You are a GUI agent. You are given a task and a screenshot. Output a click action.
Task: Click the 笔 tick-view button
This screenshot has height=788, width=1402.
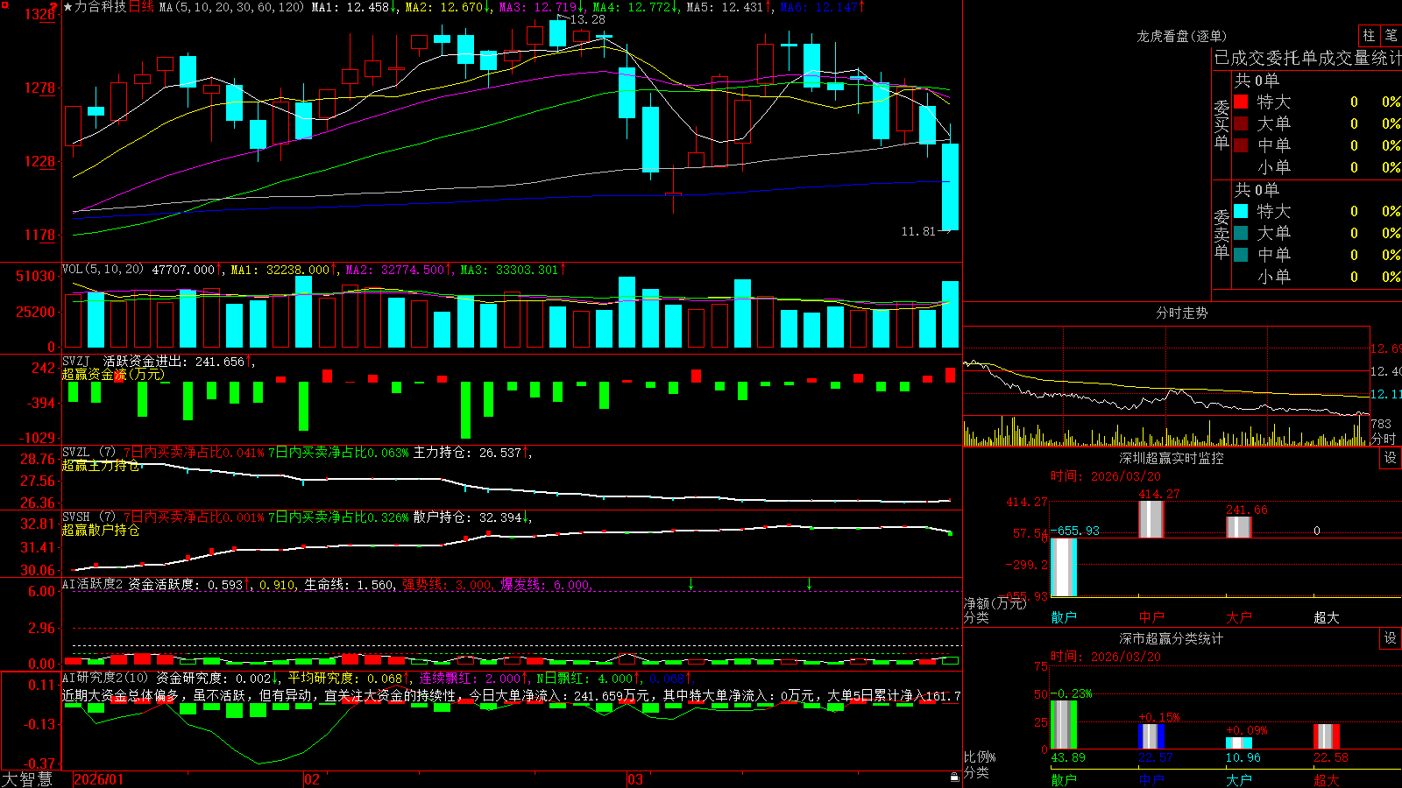[x=1391, y=36]
